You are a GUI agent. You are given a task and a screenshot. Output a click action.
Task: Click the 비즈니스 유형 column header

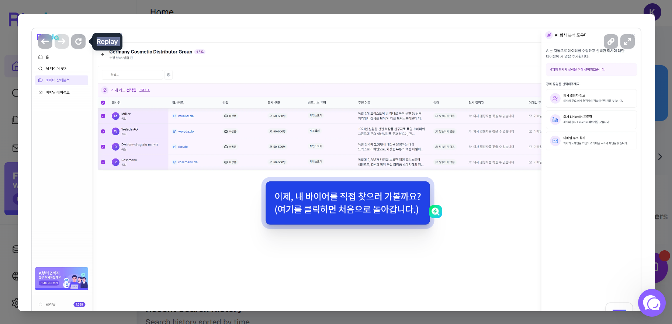pyautogui.click(x=317, y=103)
